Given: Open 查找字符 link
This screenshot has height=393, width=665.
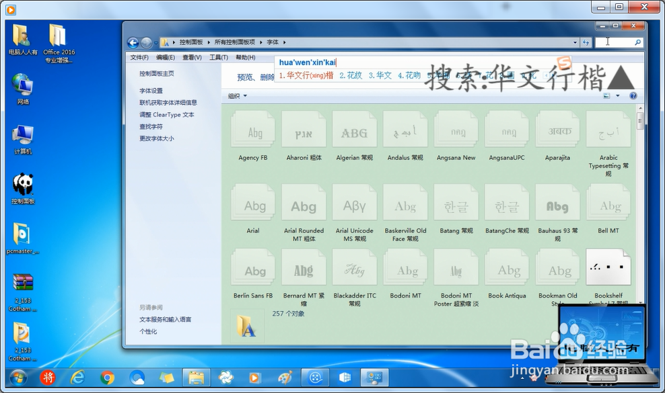Looking at the screenshot, I should point(151,126).
